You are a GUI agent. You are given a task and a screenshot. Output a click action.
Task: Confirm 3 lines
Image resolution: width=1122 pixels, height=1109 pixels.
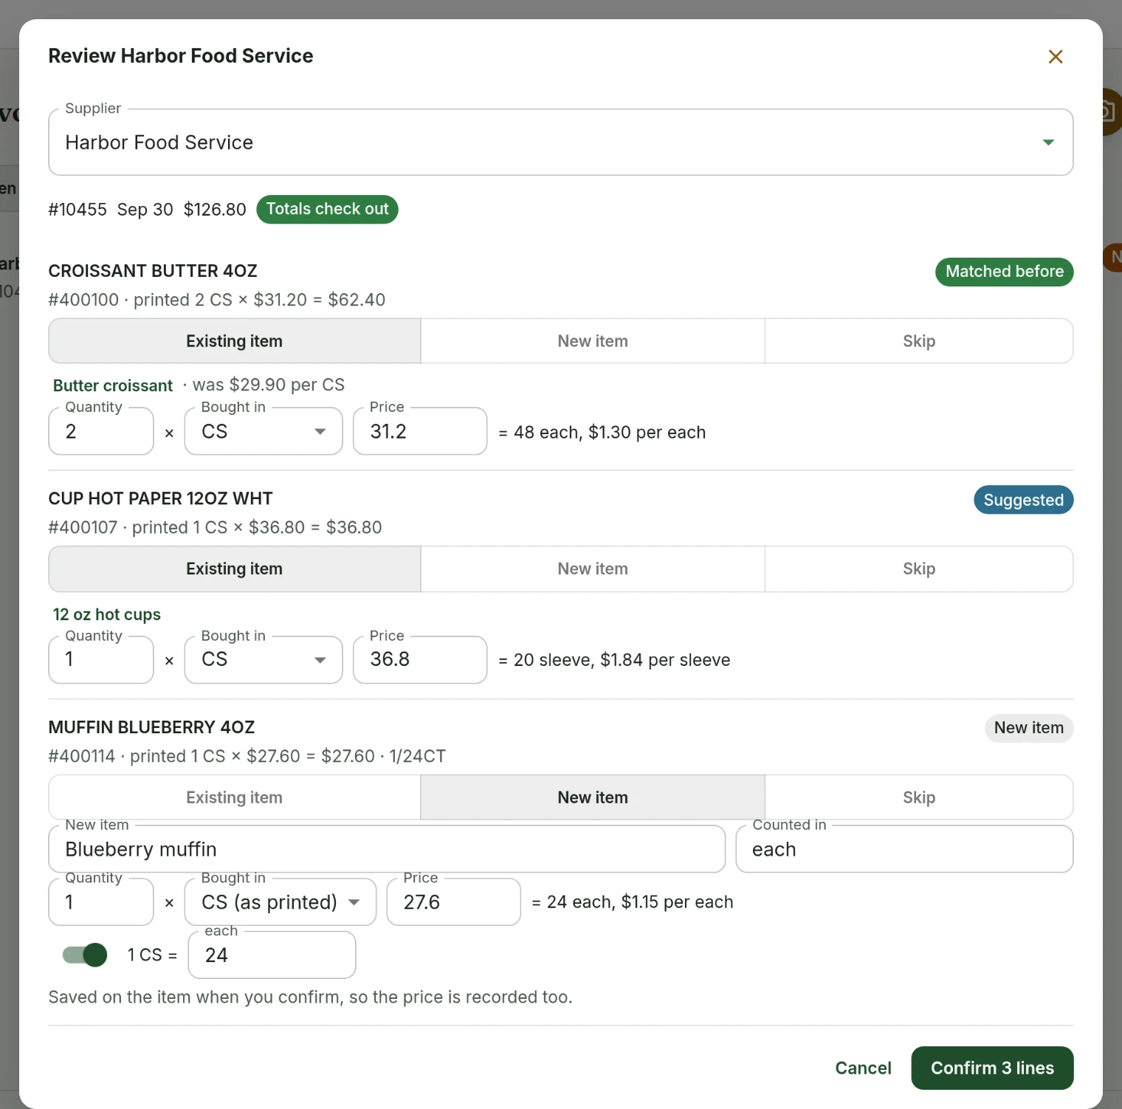coord(992,1068)
